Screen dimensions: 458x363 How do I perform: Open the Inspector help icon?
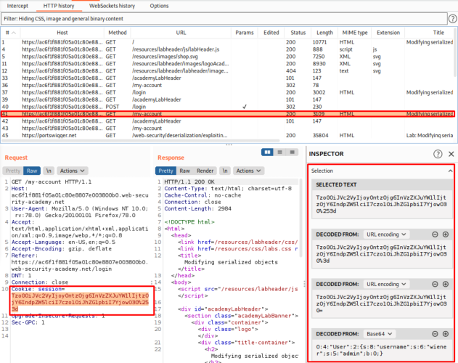[x=438, y=154]
